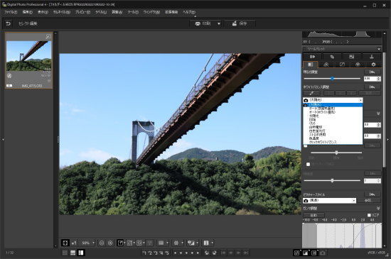Select the basic adjustment palette tab

310,65
